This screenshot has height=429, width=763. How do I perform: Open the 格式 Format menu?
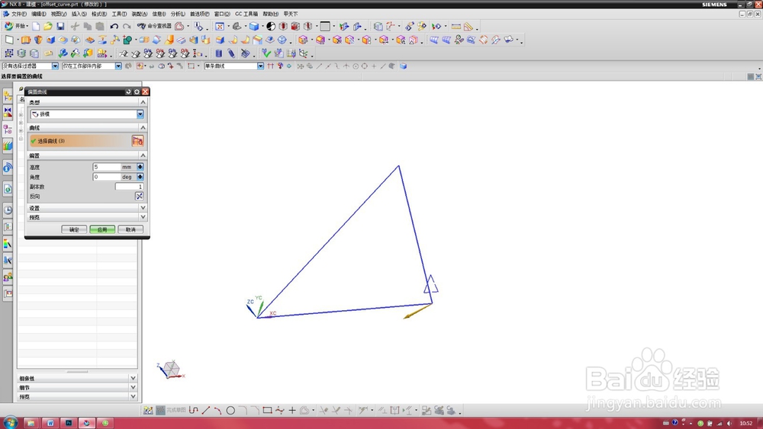99,14
